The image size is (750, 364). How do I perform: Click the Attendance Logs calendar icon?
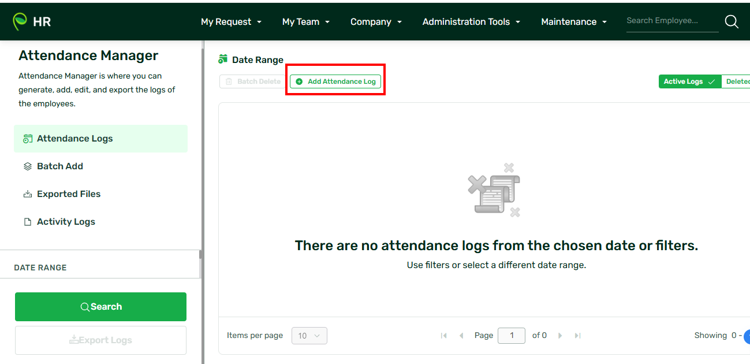(28, 139)
